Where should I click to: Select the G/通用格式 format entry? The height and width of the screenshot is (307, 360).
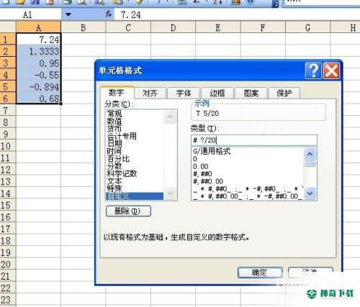212,151
